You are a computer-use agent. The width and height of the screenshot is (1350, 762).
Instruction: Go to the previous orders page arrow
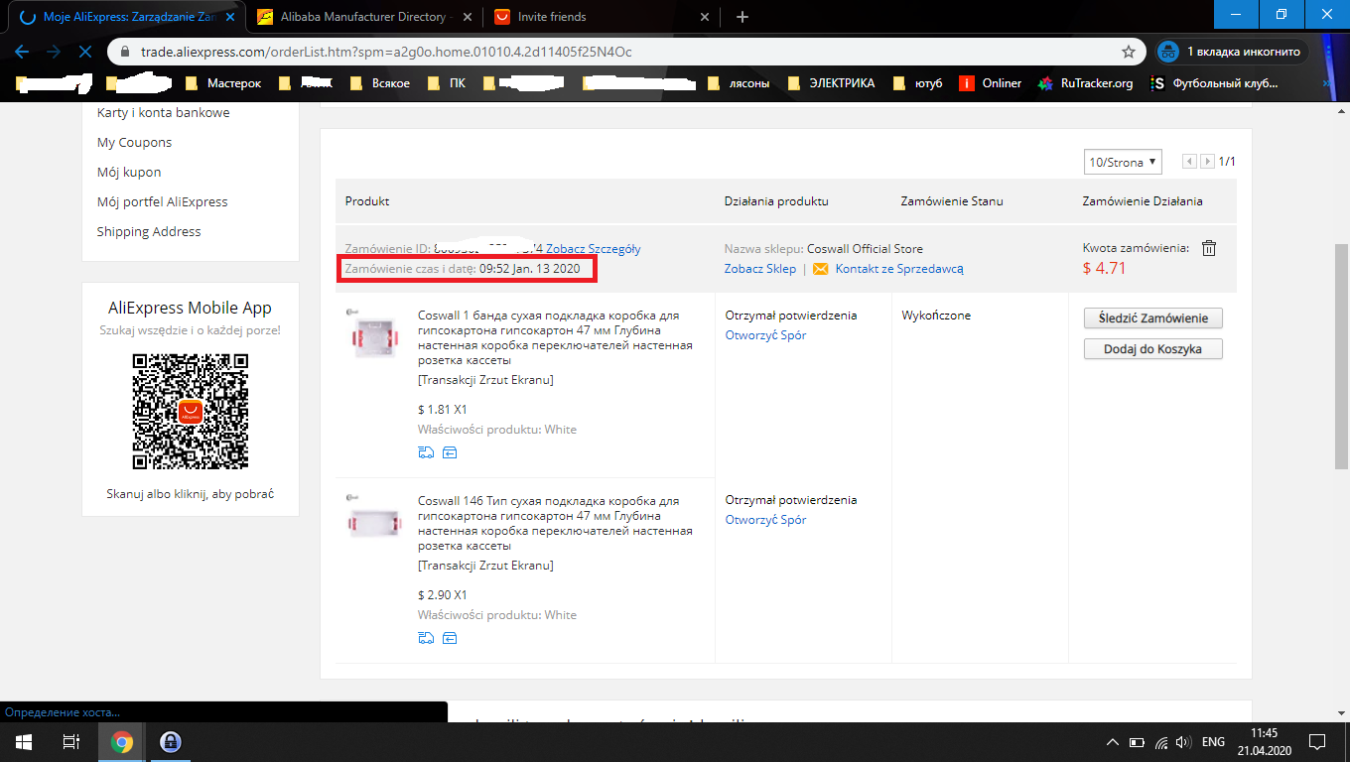click(1189, 162)
